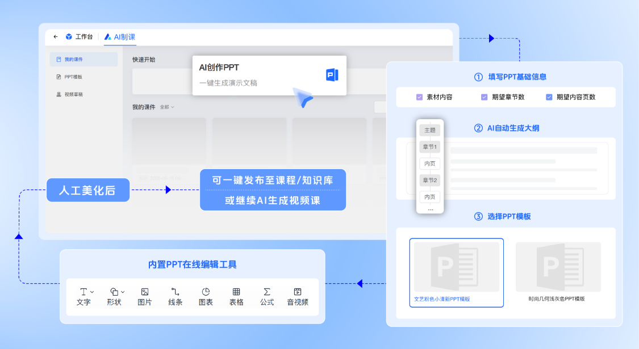
Task: Toggle the 期望内容页数 checkbox
Action: 549,97
